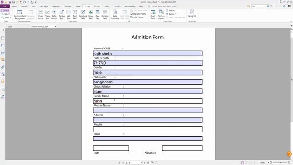Open the page number dropdown in status bar
Screen dimensions: 293x165
(x=141, y=163)
